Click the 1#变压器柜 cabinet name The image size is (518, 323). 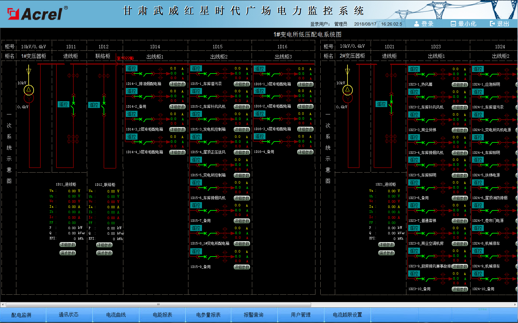tap(34, 56)
